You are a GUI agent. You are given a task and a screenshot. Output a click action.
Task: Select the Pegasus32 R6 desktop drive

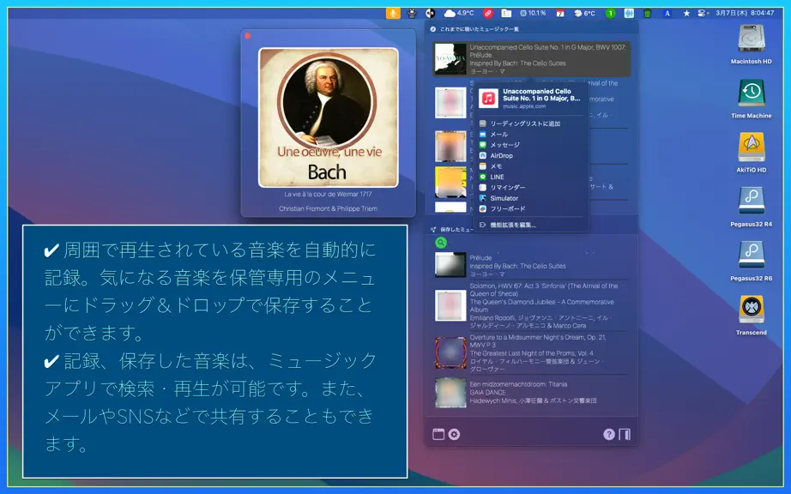pyautogui.click(x=752, y=261)
